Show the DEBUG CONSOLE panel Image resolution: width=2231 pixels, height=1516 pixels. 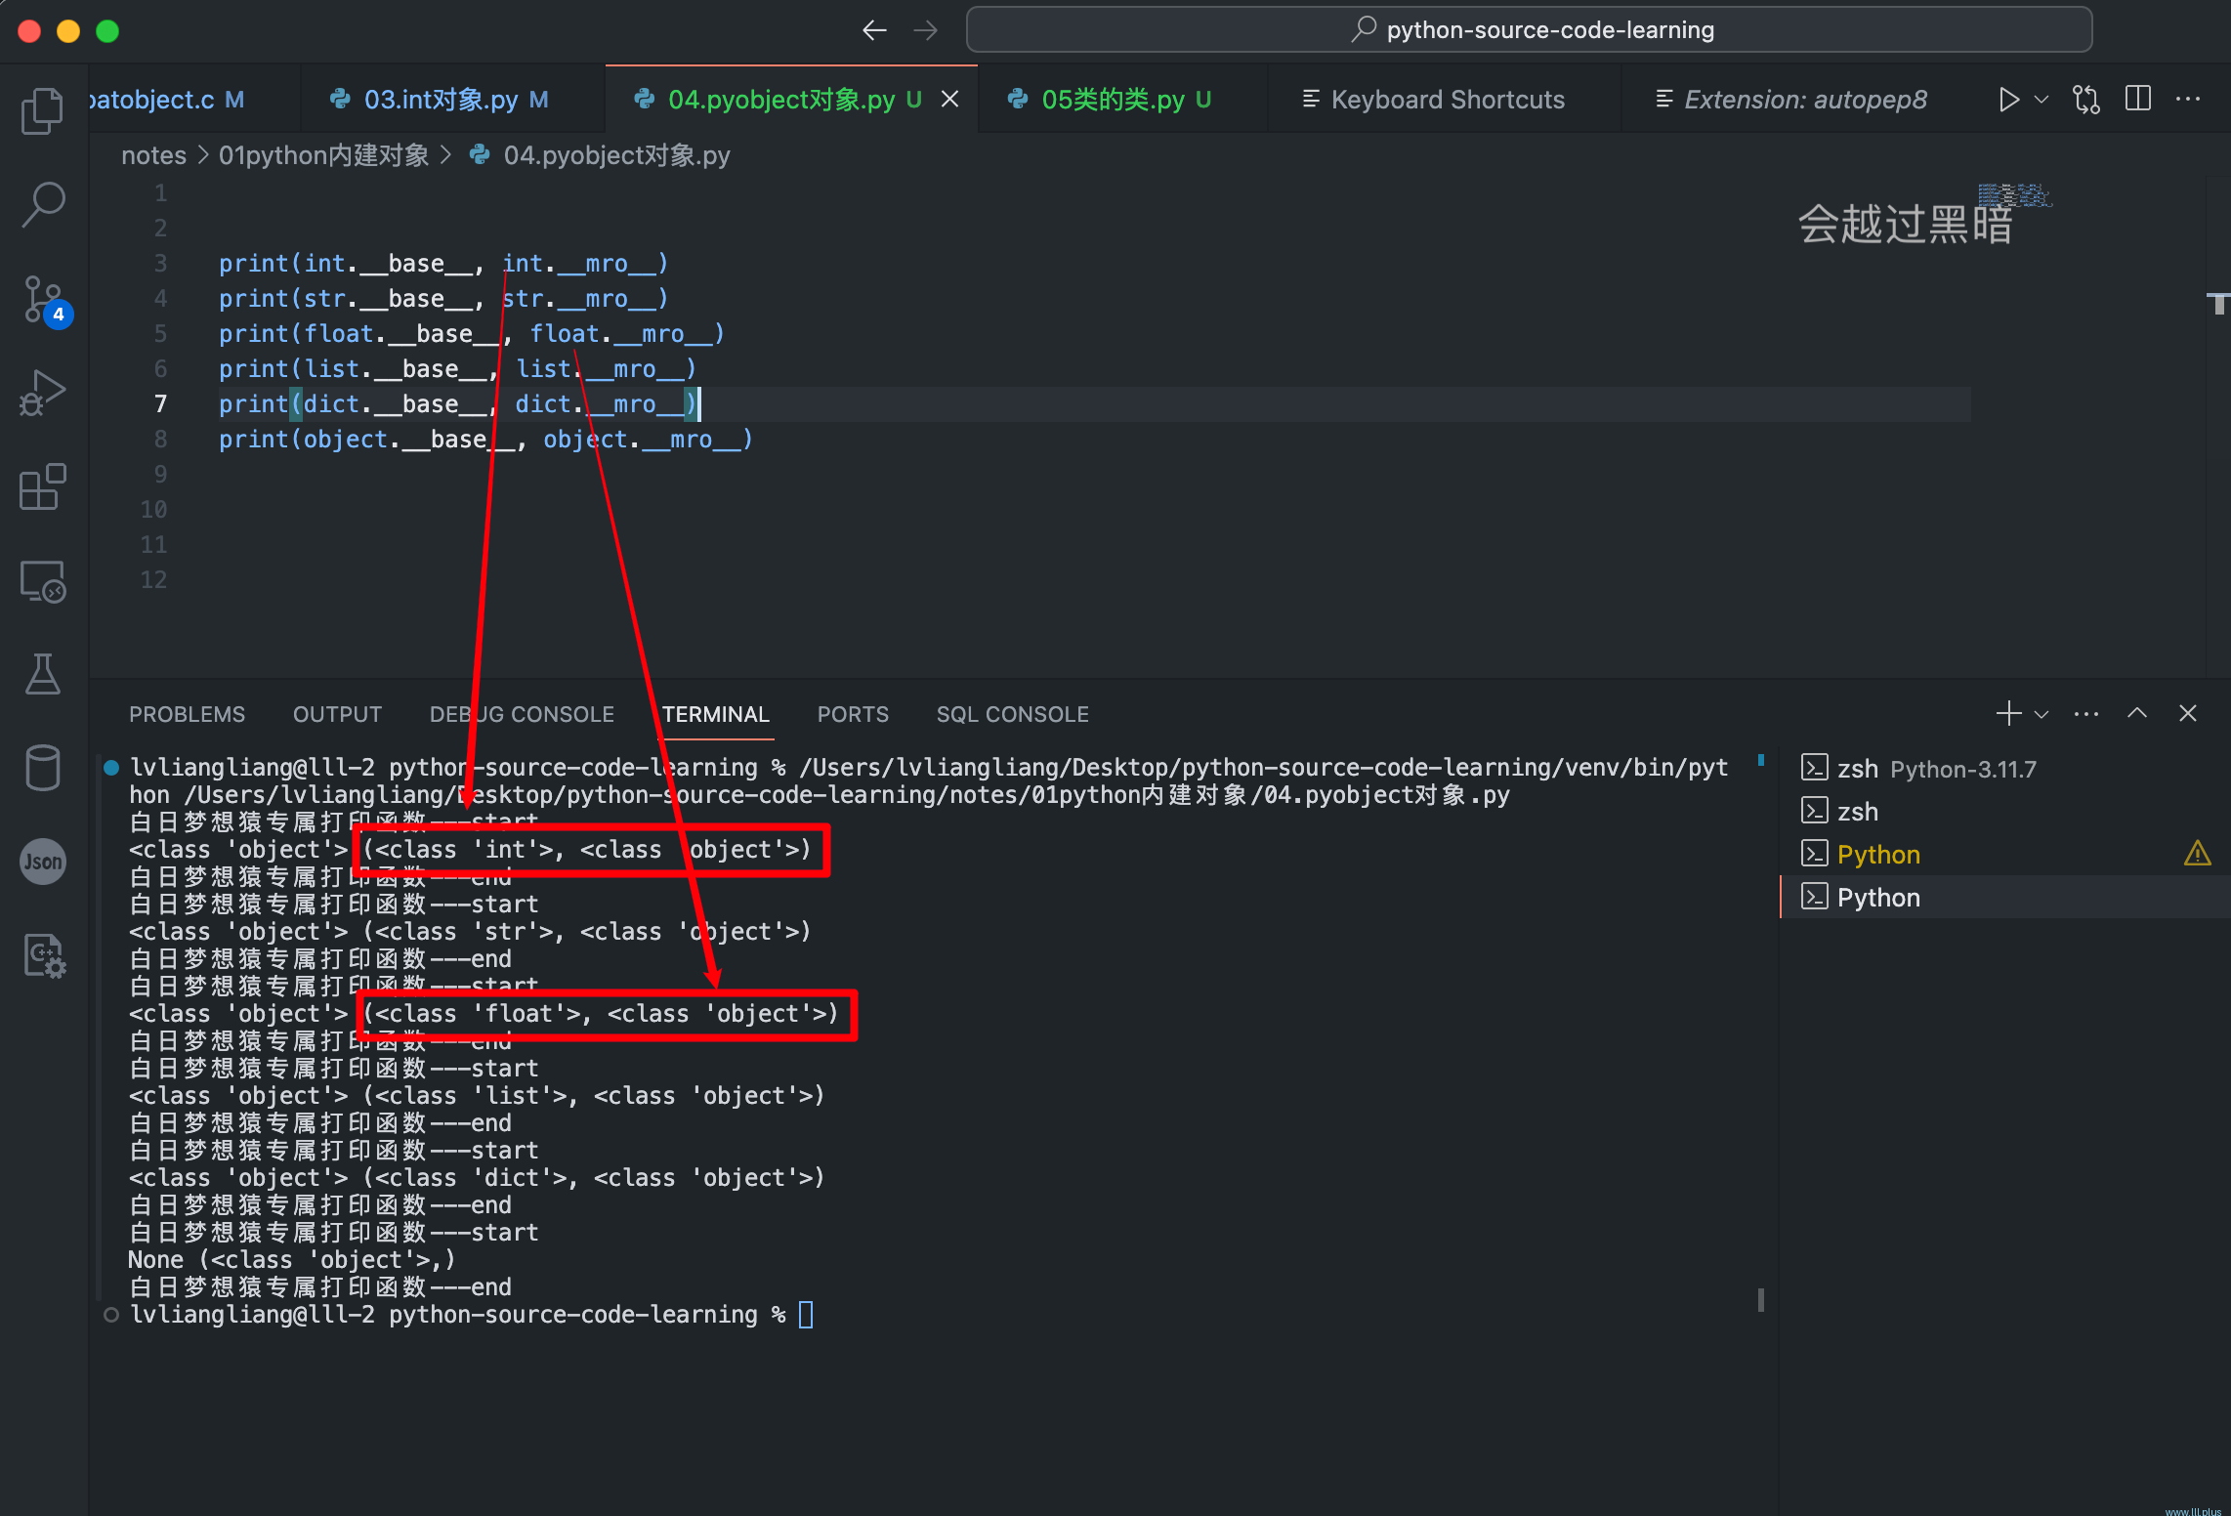pos(522,714)
